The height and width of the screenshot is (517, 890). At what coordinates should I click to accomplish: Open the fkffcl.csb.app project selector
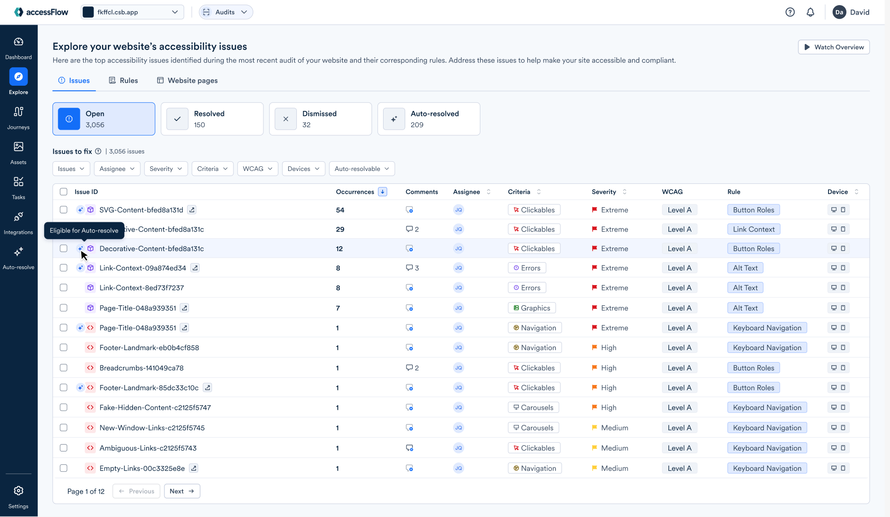132,12
